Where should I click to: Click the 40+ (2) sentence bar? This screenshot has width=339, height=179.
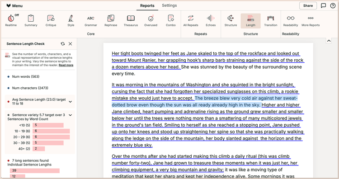pos(39,149)
